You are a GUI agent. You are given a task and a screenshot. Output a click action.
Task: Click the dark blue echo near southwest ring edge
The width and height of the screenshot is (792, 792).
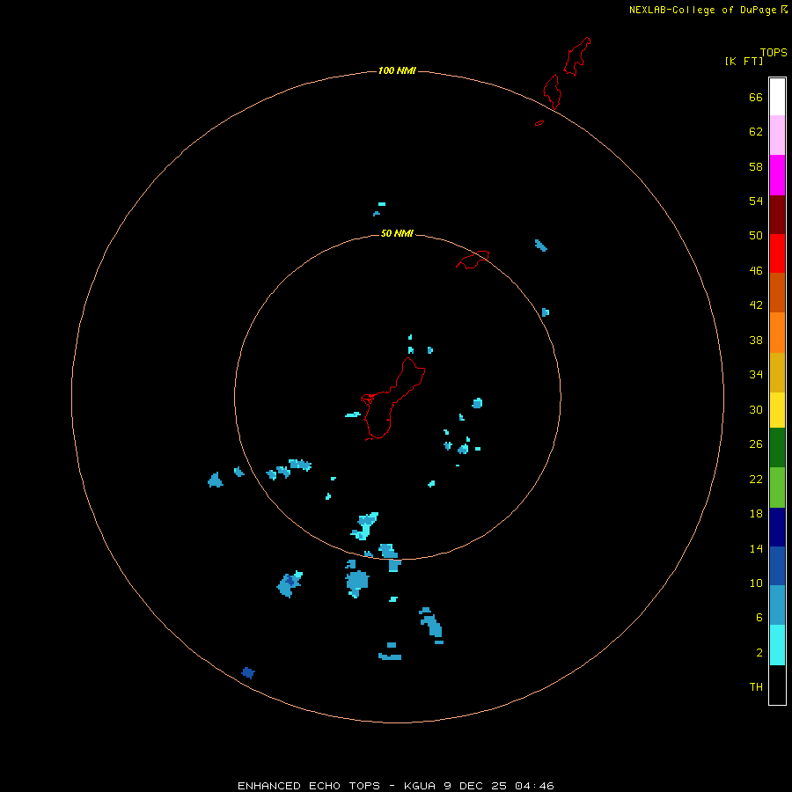click(248, 673)
